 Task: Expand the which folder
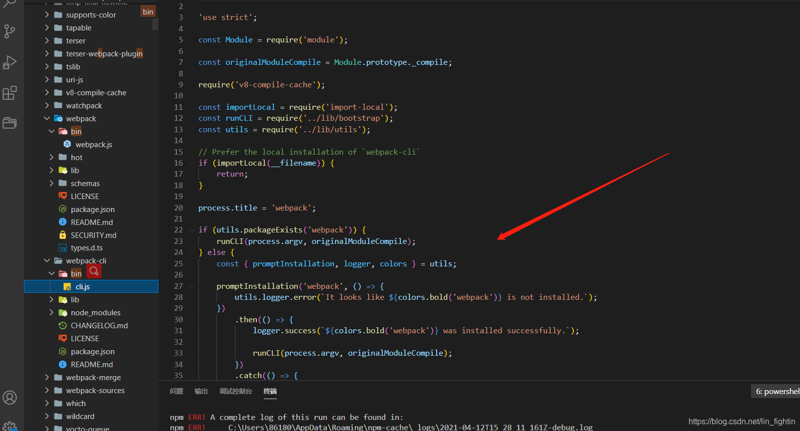[x=47, y=404]
